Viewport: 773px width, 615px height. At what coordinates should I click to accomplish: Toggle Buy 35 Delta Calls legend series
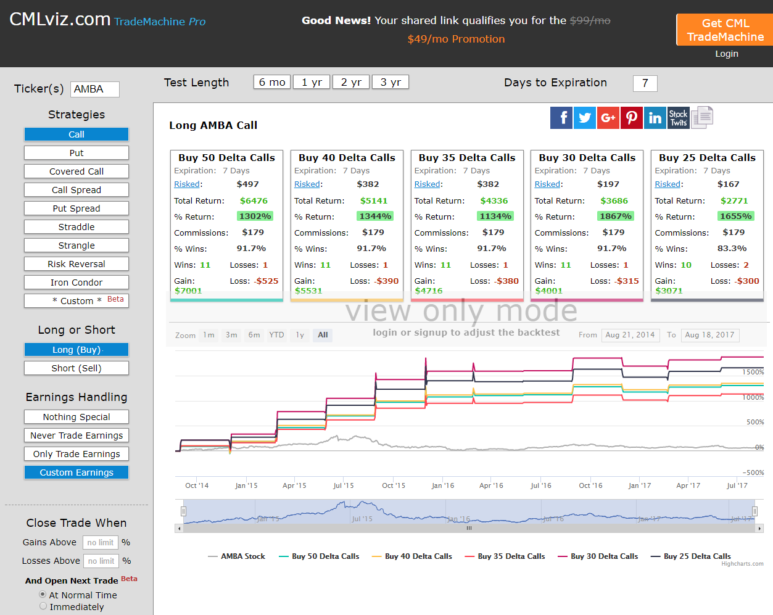tap(505, 556)
